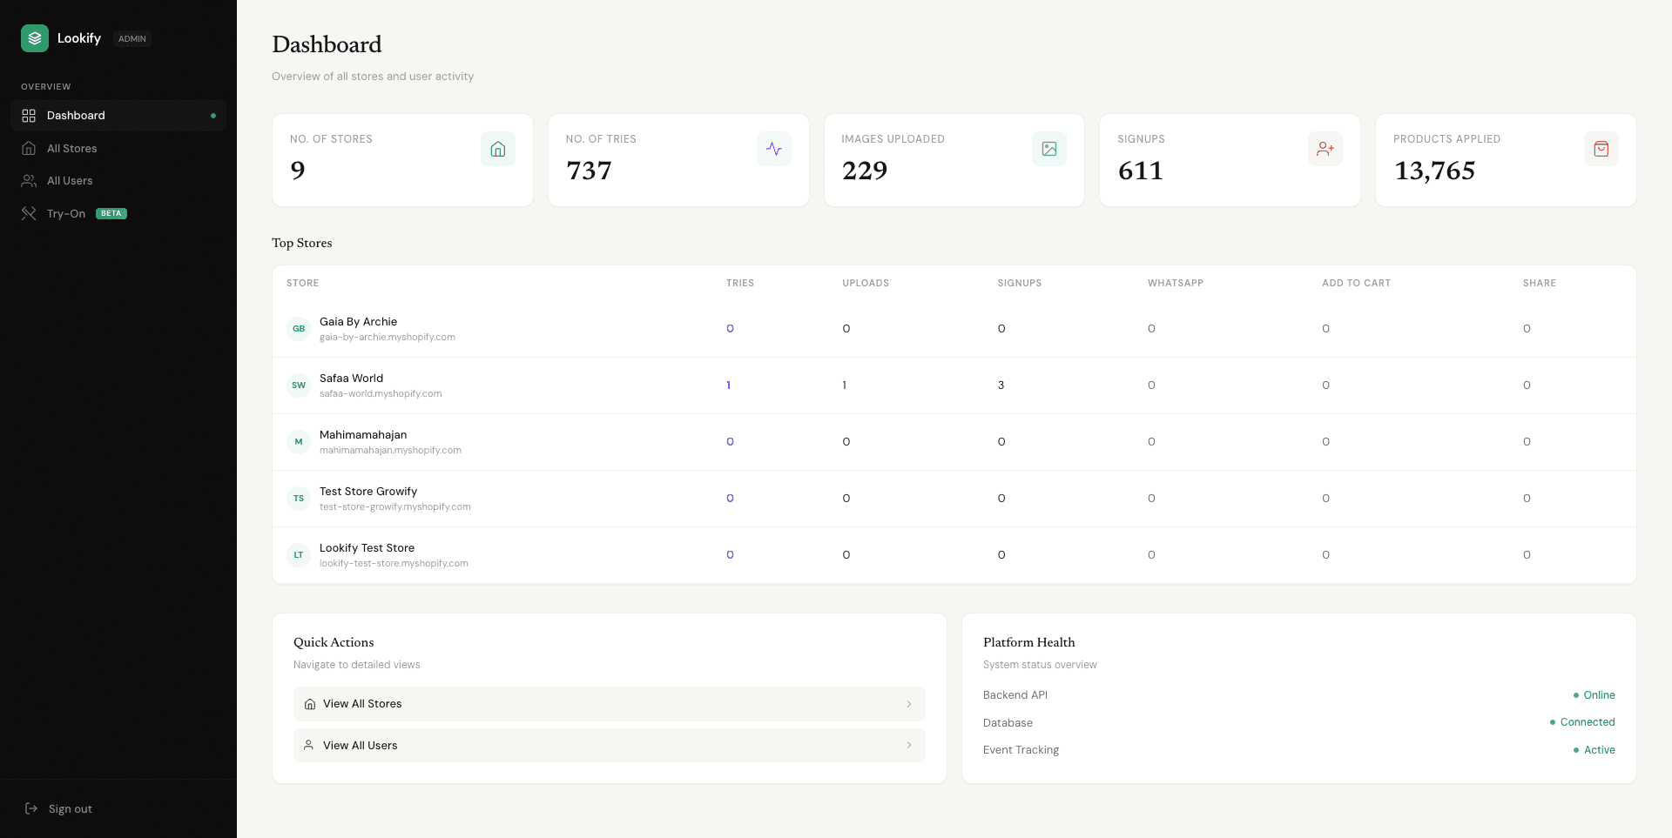Click lookify-test-store.myshopify.com domain text
Screen dimensions: 1672x838
[x=394, y=564]
